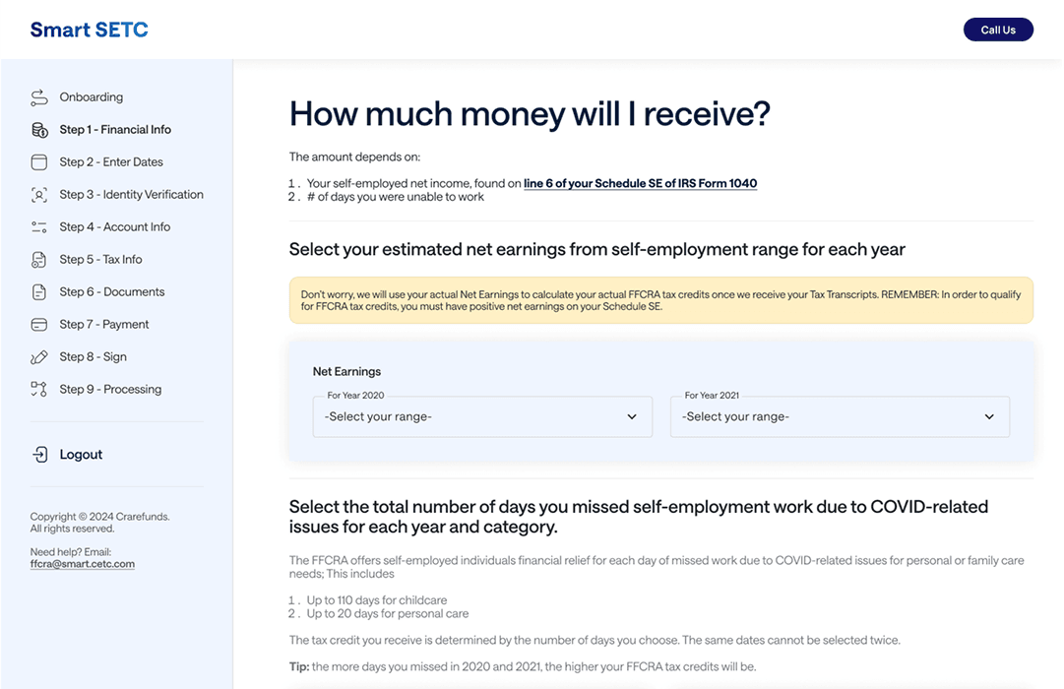Viewport: 1064px width, 689px height.
Task: Select the Step 4 Account Info settings icon
Action: click(x=39, y=226)
